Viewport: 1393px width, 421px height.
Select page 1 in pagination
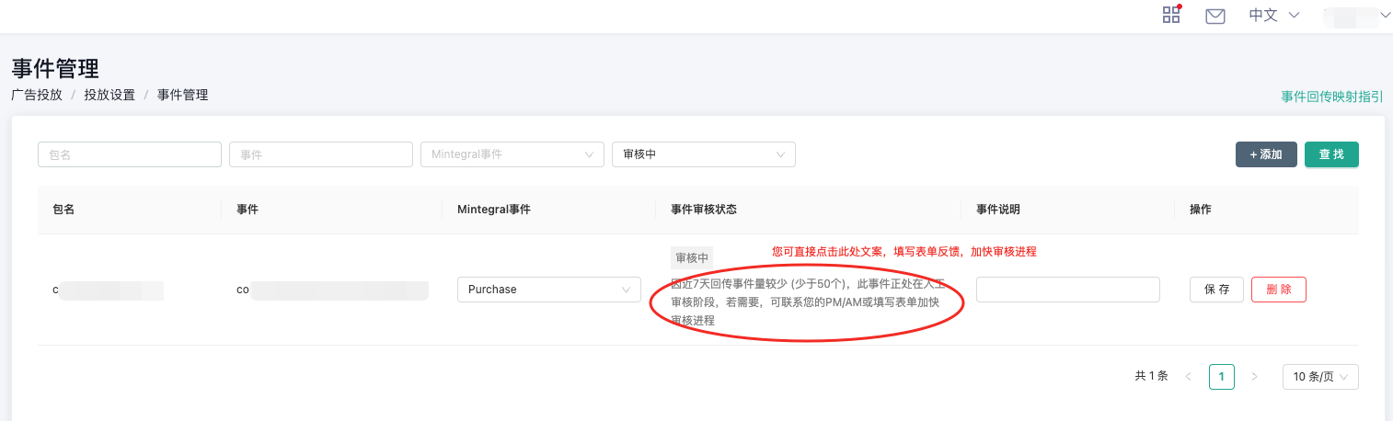[x=1222, y=377]
